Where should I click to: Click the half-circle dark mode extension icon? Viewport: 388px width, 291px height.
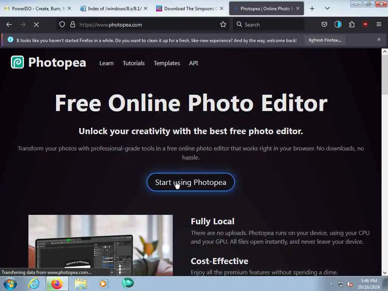[x=338, y=25]
